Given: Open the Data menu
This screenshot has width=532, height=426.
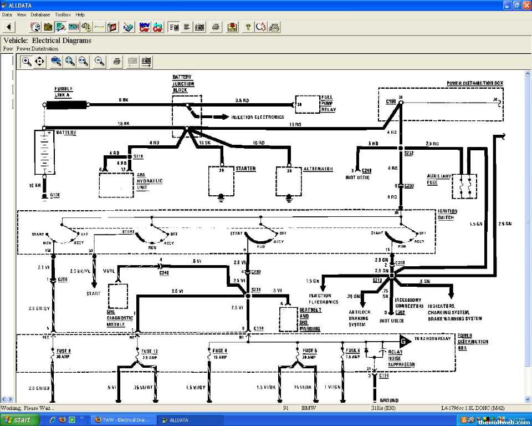Looking at the screenshot, I should (x=7, y=14).
